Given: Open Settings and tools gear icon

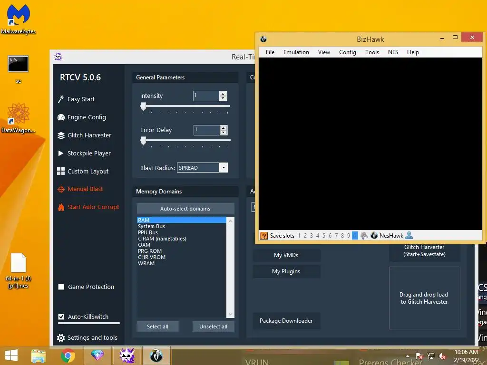Looking at the screenshot, I should [61, 338].
